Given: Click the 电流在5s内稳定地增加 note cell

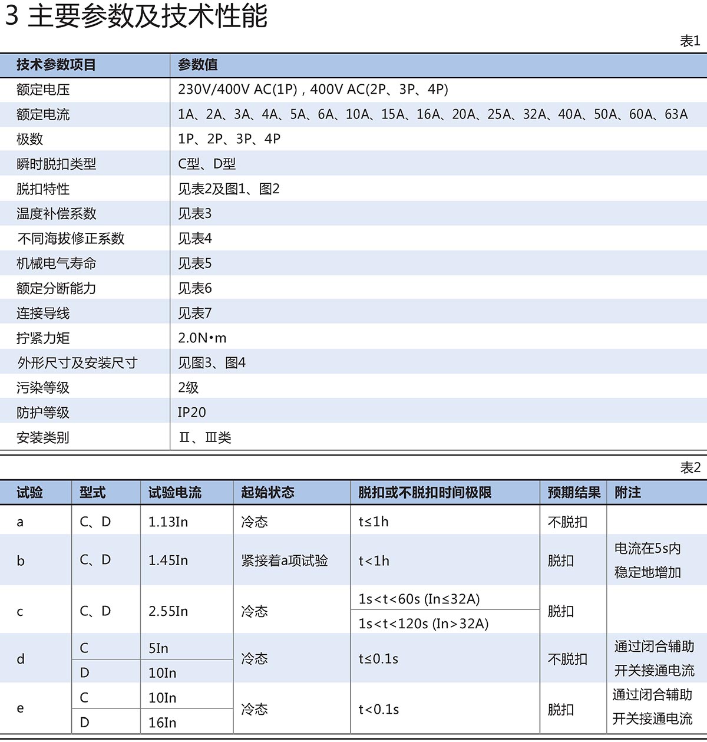Looking at the screenshot, I should (x=647, y=560).
